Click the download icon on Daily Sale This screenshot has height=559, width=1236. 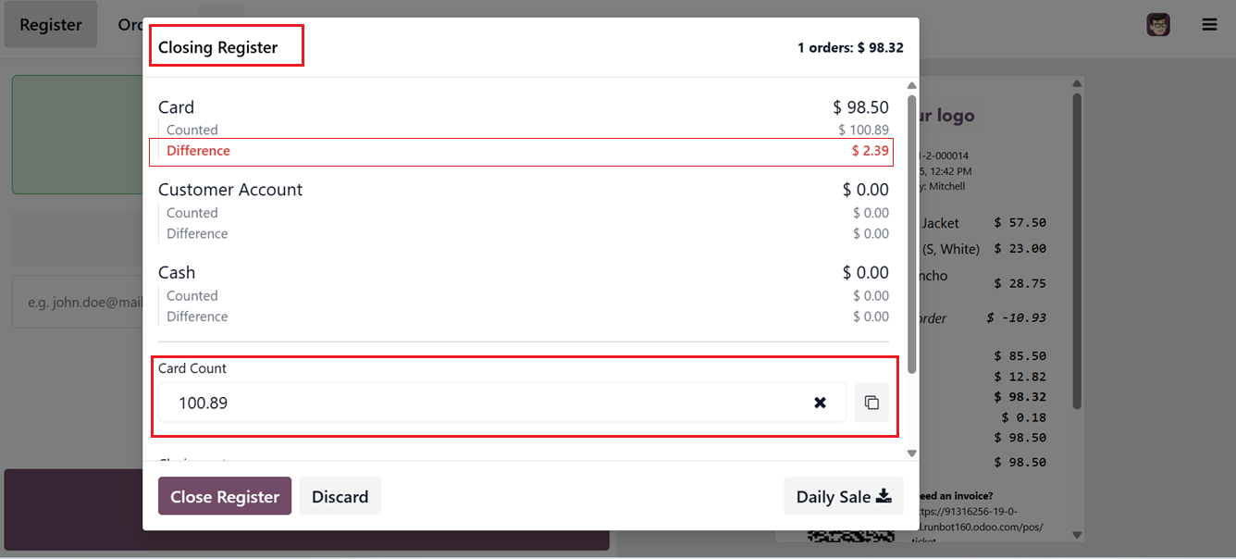click(x=884, y=496)
